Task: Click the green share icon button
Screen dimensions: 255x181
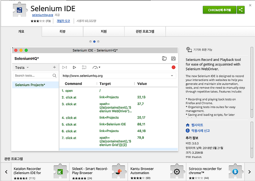Action: click(241, 10)
